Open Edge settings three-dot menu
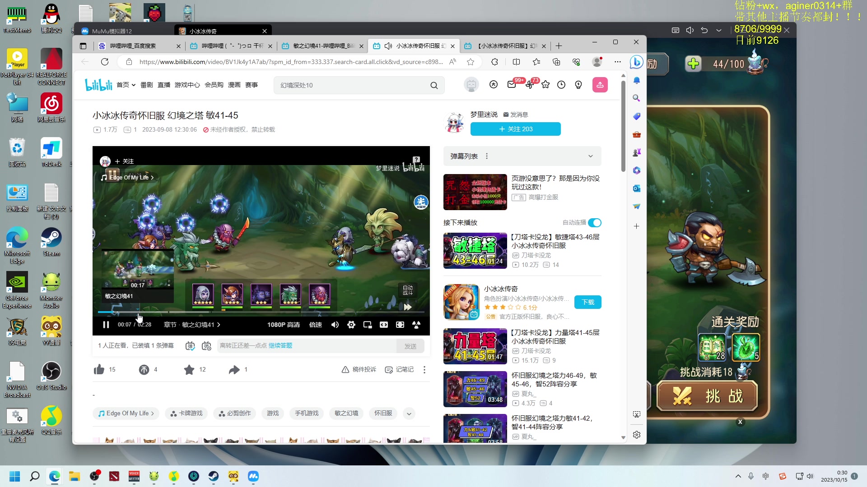Image resolution: width=867 pixels, height=487 pixels. point(618,62)
